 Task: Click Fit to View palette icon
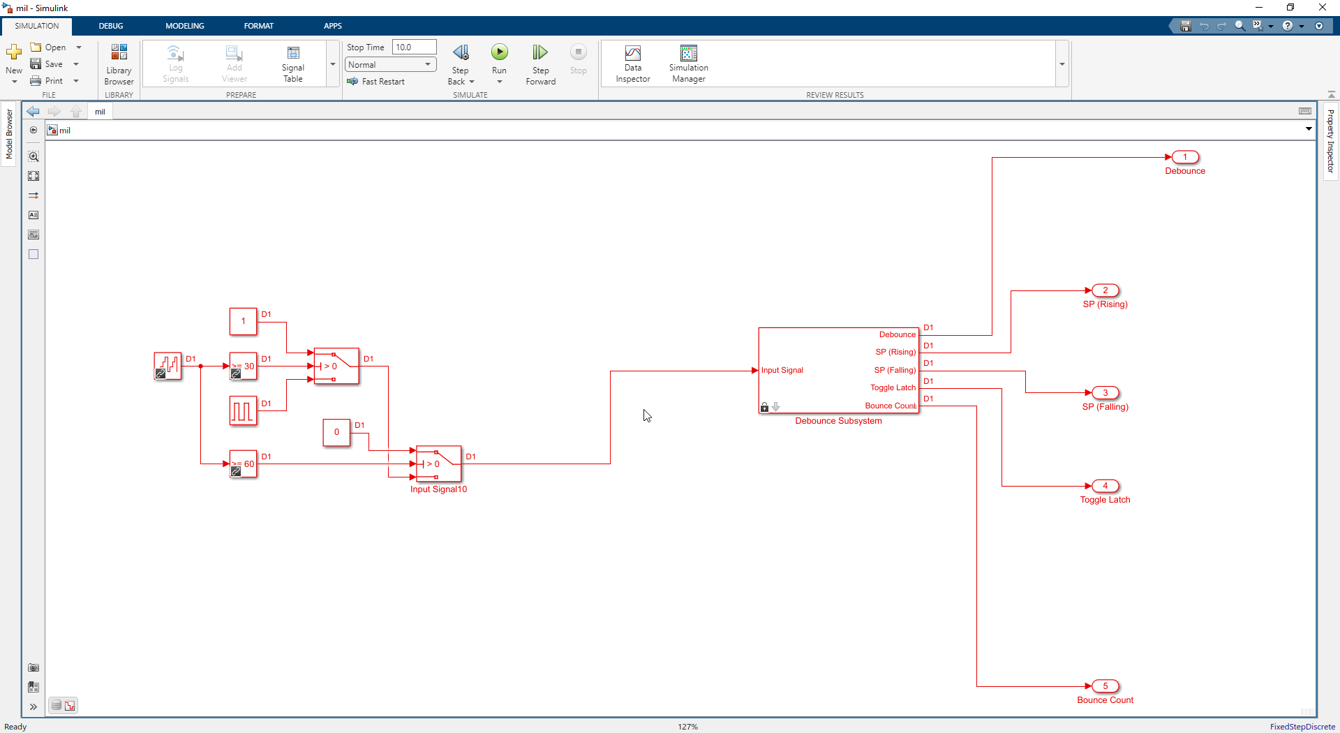pos(33,176)
